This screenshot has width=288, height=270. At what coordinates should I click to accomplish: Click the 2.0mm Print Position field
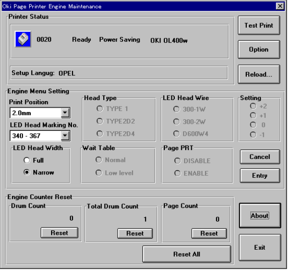coord(36,113)
